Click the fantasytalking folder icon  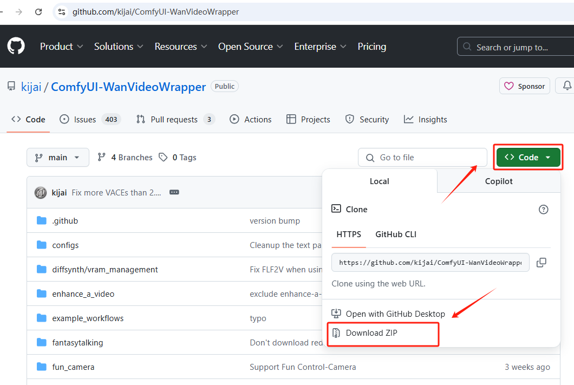pyautogui.click(x=42, y=342)
